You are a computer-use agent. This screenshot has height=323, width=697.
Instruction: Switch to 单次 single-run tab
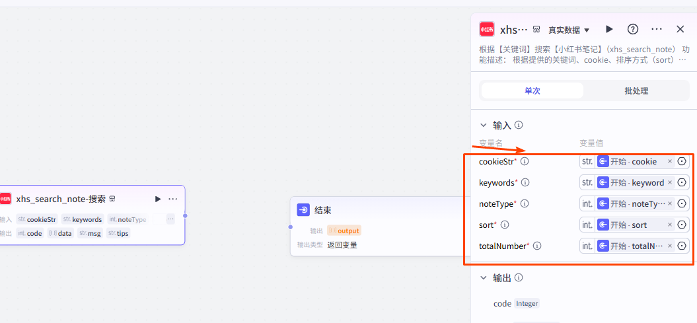[x=532, y=90]
